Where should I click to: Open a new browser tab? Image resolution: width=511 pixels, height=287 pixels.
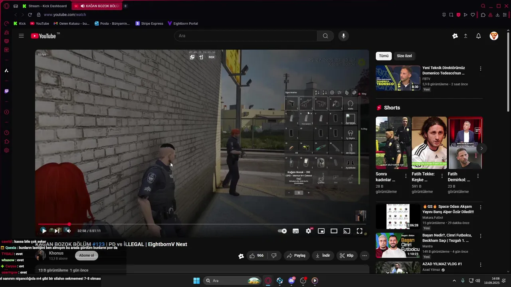pos(125,6)
